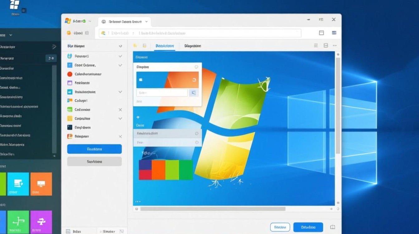Image resolution: width=419 pixels, height=234 pixels.
Task: Toggle the small checkbox square below app logo
Action: pos(87,33)
